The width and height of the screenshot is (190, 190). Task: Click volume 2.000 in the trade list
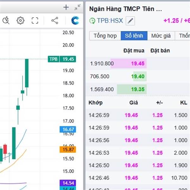click(x=181, y=153)
